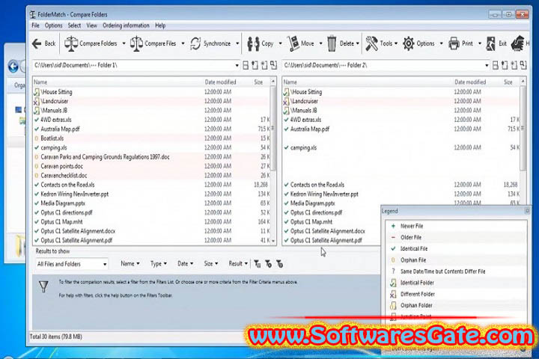Open the Select menu

(74, 25)
